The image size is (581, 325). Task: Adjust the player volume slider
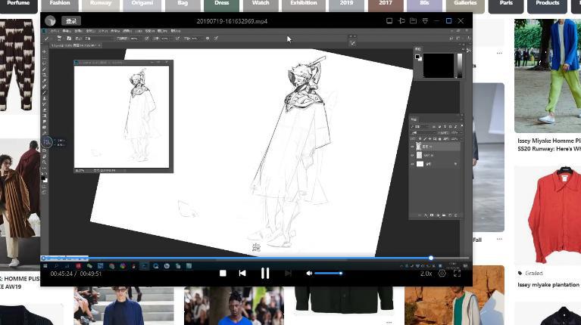pyautogui.click(x=328, y=274)
